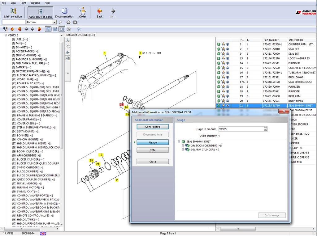Click the General info button

(x=153, y=127)
